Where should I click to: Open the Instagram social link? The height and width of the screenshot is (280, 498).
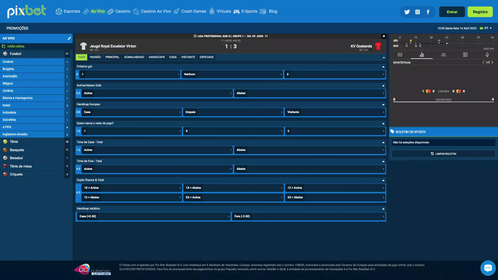pyautogui.click(x=418, y=12)
